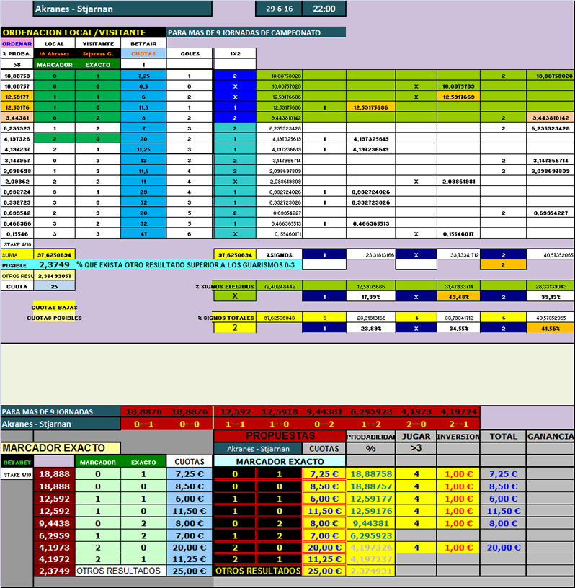Select dark red cell 6,2959
The width and height of the screenshot is (575, 588).
[54, 535]
